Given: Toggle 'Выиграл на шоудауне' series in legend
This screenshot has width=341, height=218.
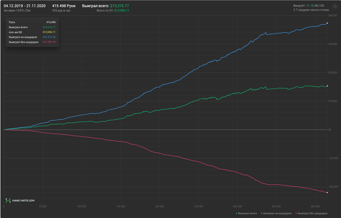Looking at the screenshot, I should point(276,214).
